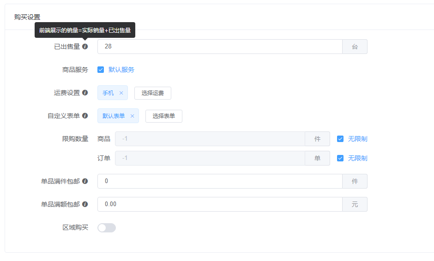Click the info icon beside 运费设置
This screenshot has height=261, width=434.
(85, 93)
